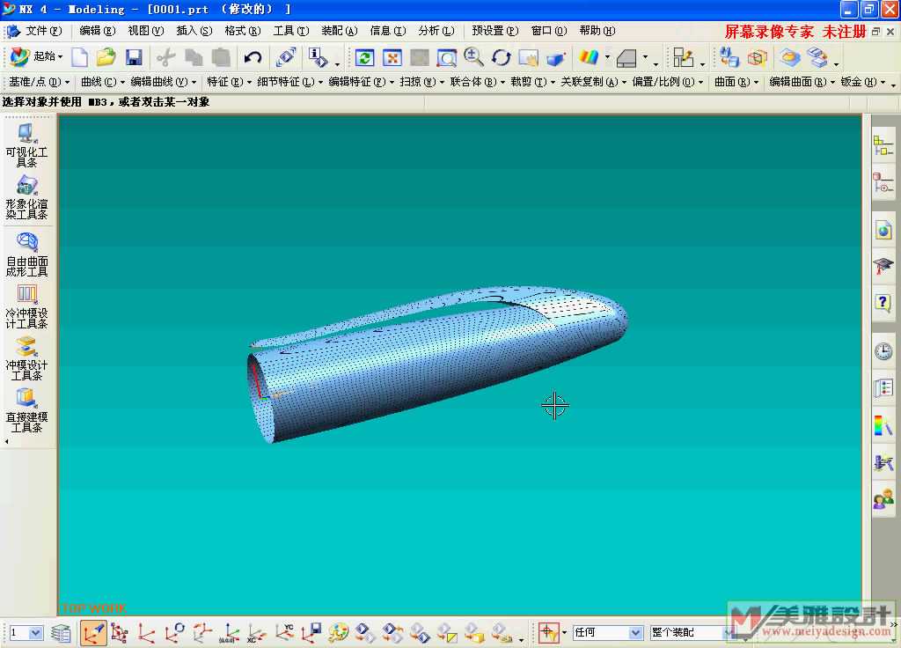Viewport: 901px width, 648px height.
Task: Open the Help (帮助) menu
Action: point(597,31)
